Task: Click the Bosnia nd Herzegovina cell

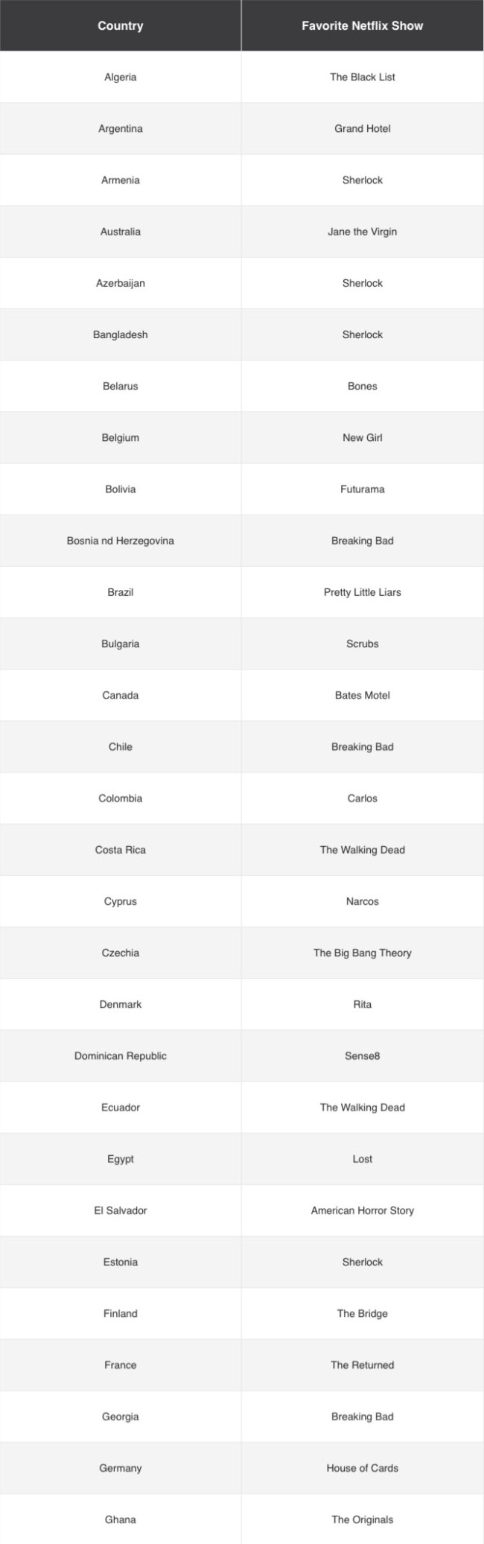Action: pos(121,541)
